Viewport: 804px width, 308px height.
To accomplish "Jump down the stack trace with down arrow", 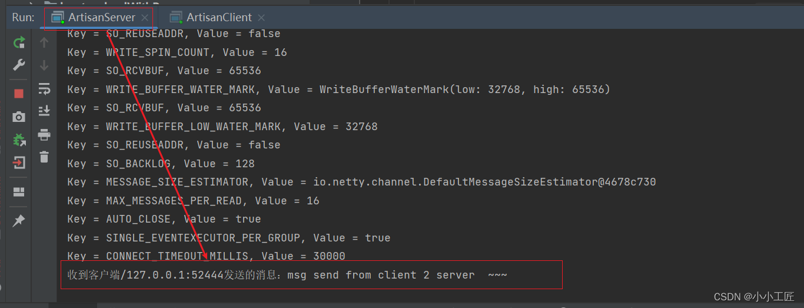I will tap(44, 65).
